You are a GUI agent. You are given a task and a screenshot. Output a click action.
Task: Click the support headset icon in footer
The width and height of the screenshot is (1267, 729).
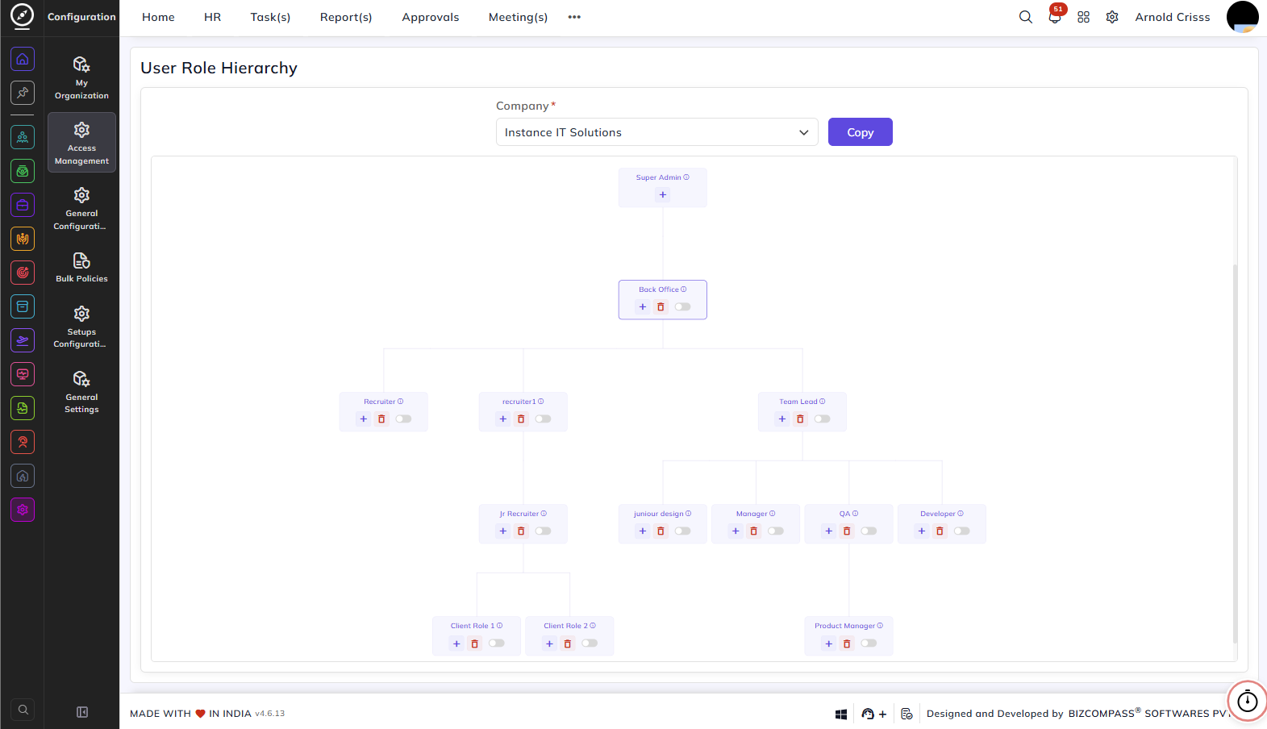[868, 714]
